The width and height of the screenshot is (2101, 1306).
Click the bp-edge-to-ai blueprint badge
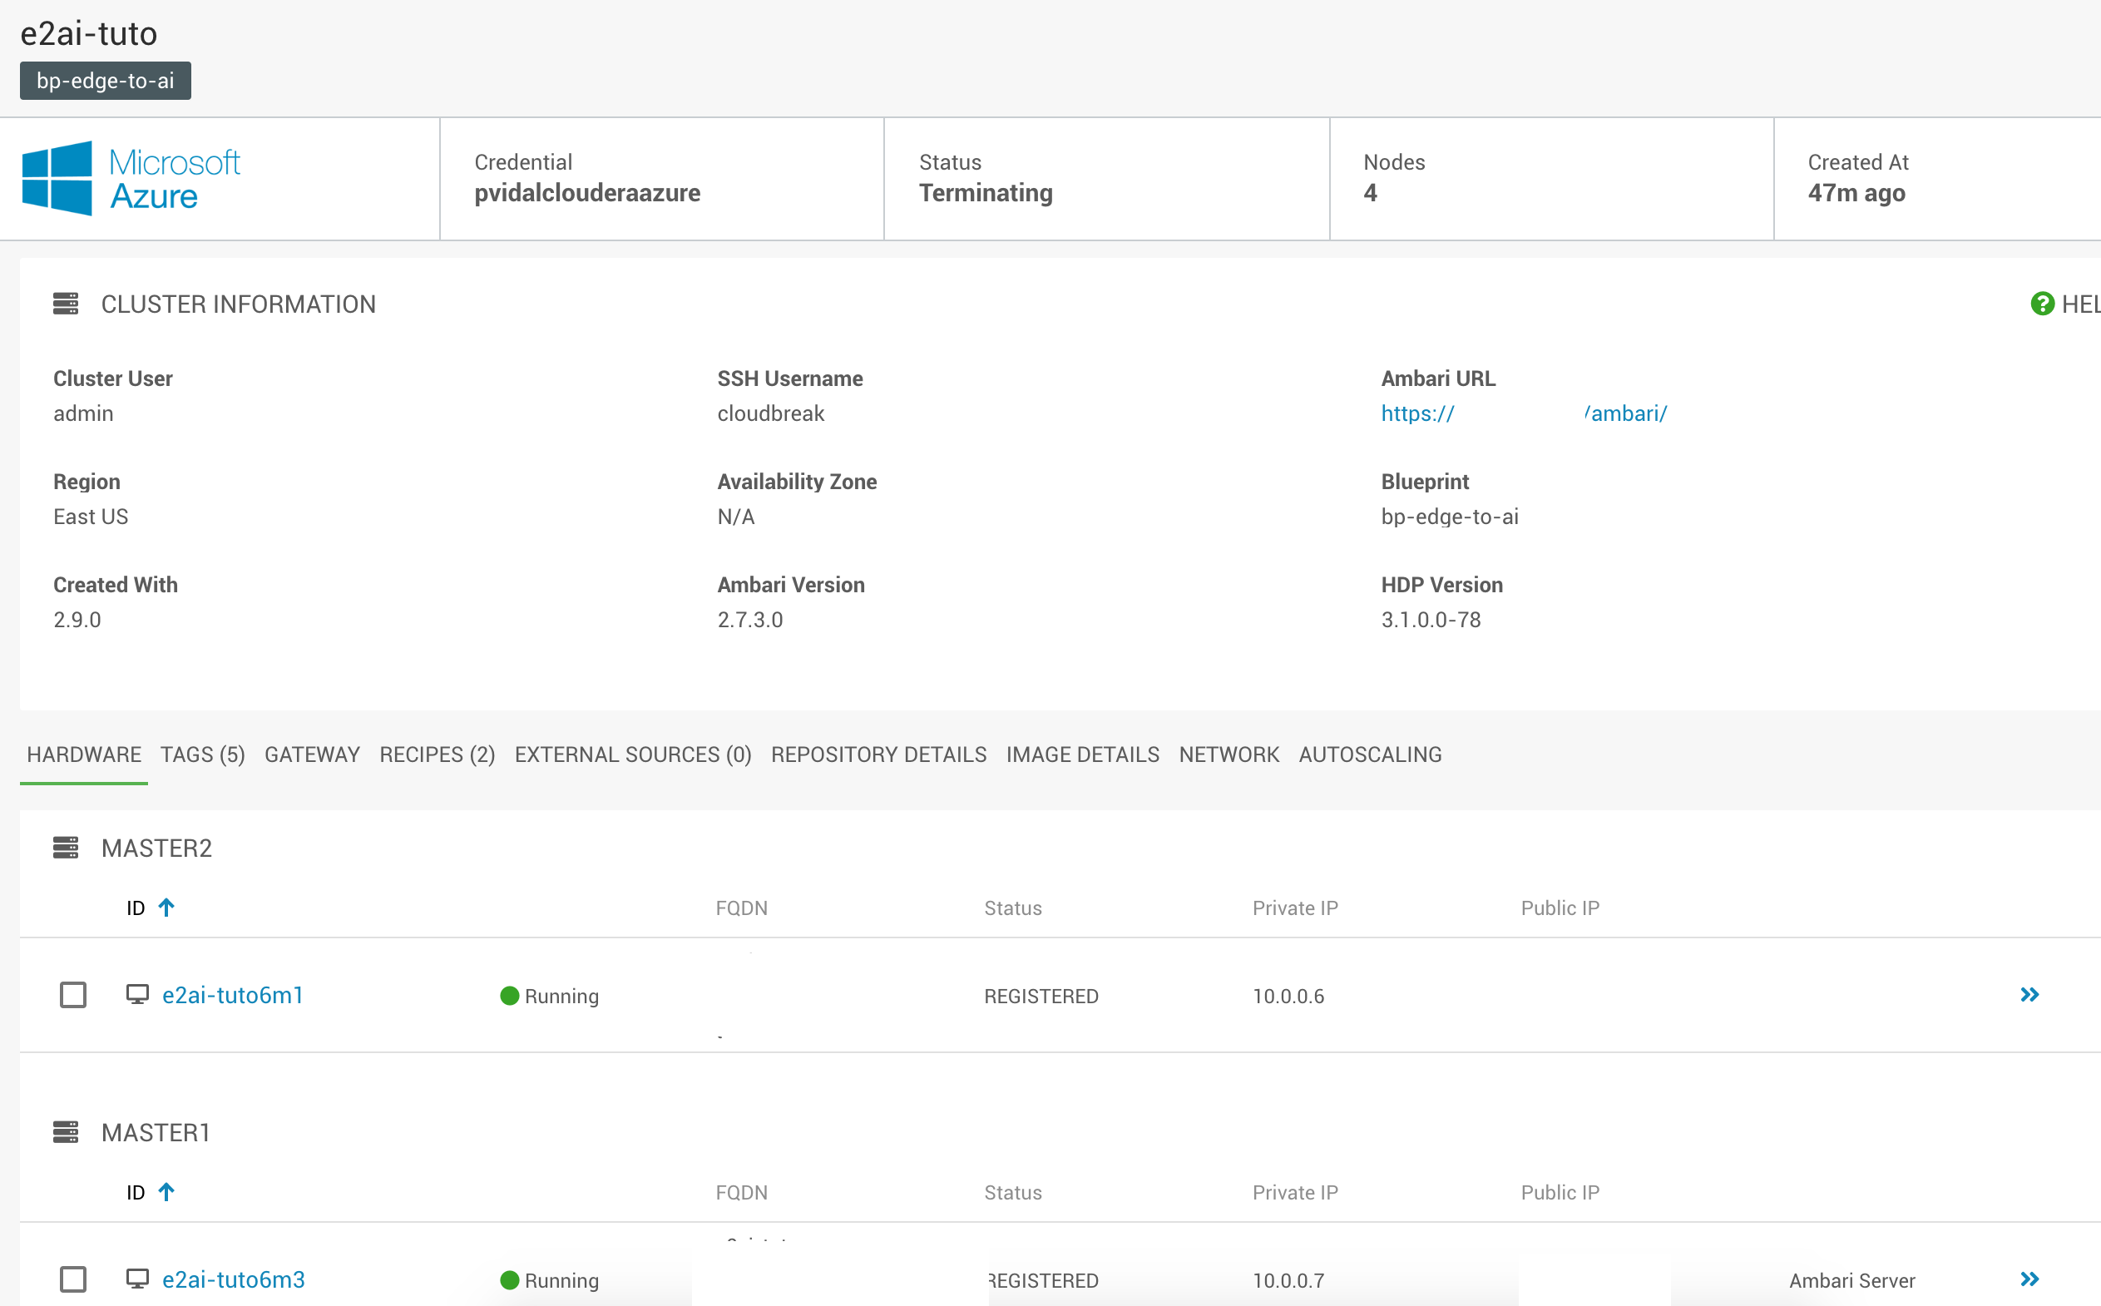pos(105,81)
